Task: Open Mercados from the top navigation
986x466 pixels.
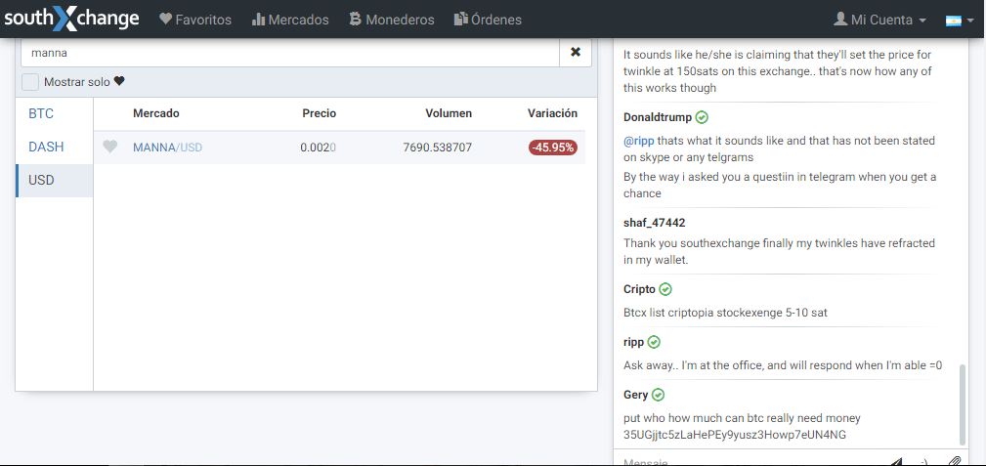Action: pos(290,20)
